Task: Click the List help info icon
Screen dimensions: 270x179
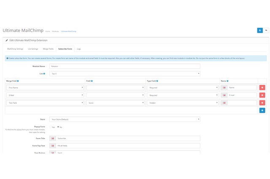Action: [44, 74]
